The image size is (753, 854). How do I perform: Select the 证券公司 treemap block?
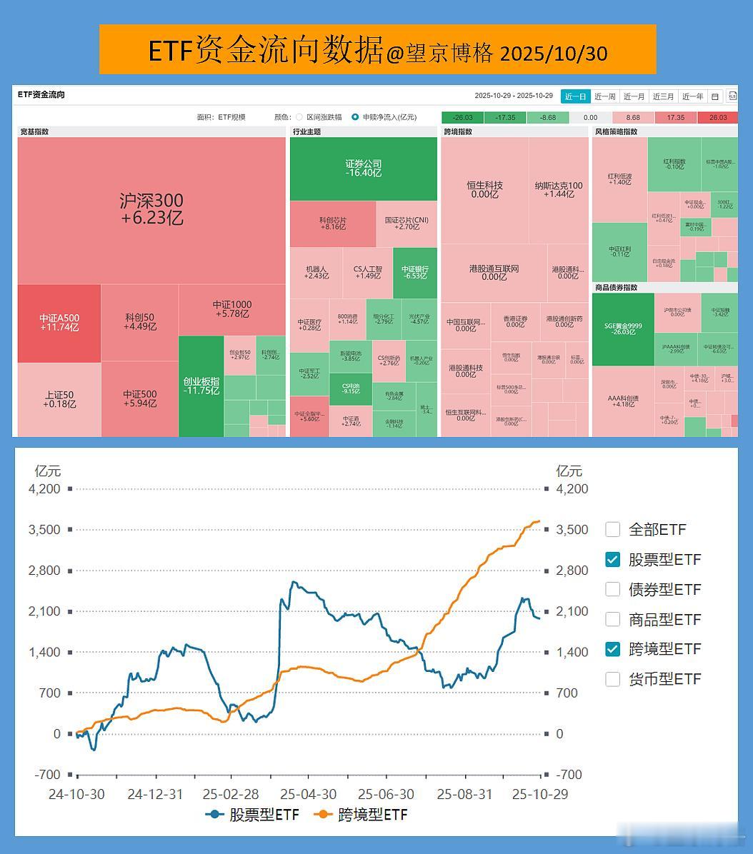tap(363, 168)
